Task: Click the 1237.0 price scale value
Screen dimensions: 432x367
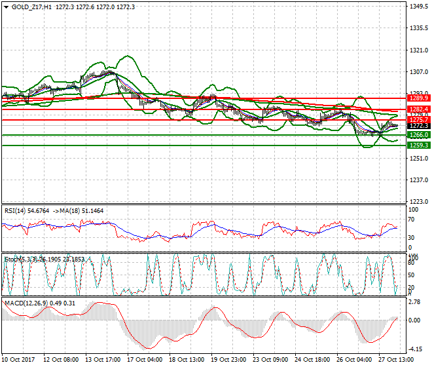Action: (419, 180)
